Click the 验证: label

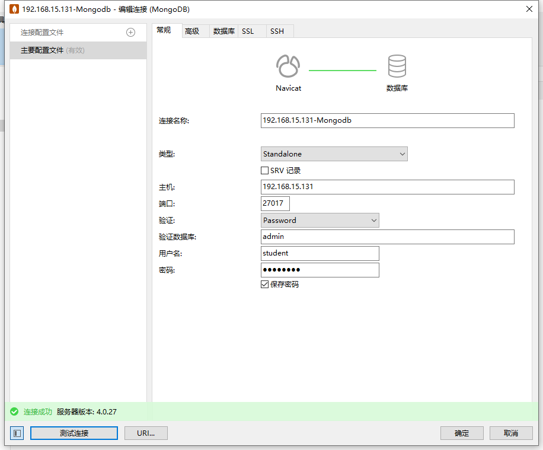tap(167, 221)
